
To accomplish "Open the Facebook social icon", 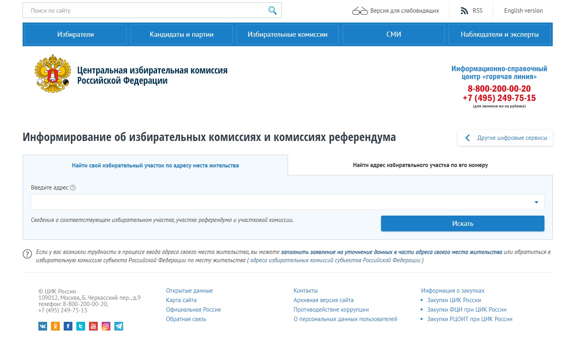I will point(68,326).
